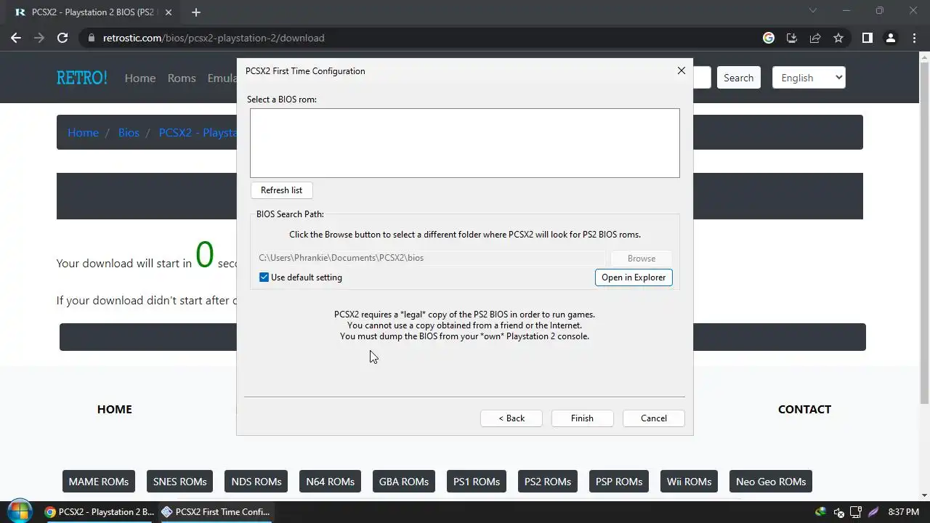Click Finish in PCSX2 configuration
The width and height of the screenshot is (930, 523).
[582, 418]
